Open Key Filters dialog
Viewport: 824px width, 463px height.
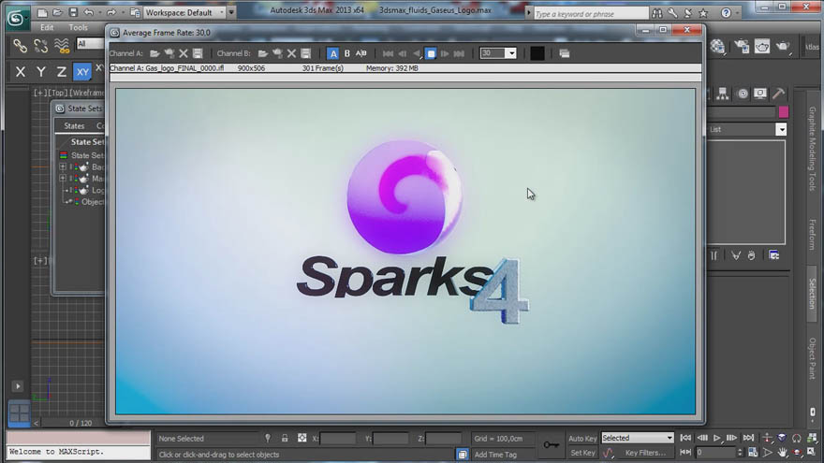[x=645, y=453]
